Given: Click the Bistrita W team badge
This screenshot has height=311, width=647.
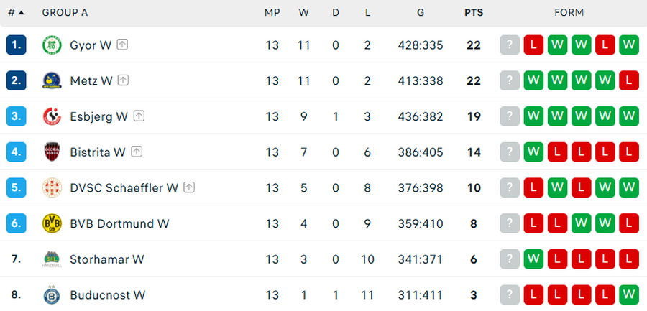Looking at the screenshot, I should tap(52, 152).
